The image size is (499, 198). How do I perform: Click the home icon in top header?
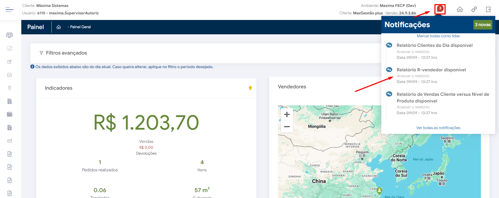(x=460, y=10)
